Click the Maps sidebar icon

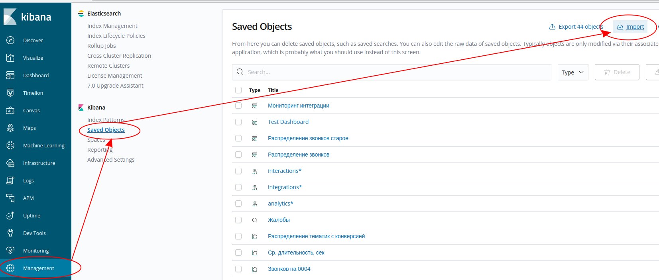pos(11,128)
